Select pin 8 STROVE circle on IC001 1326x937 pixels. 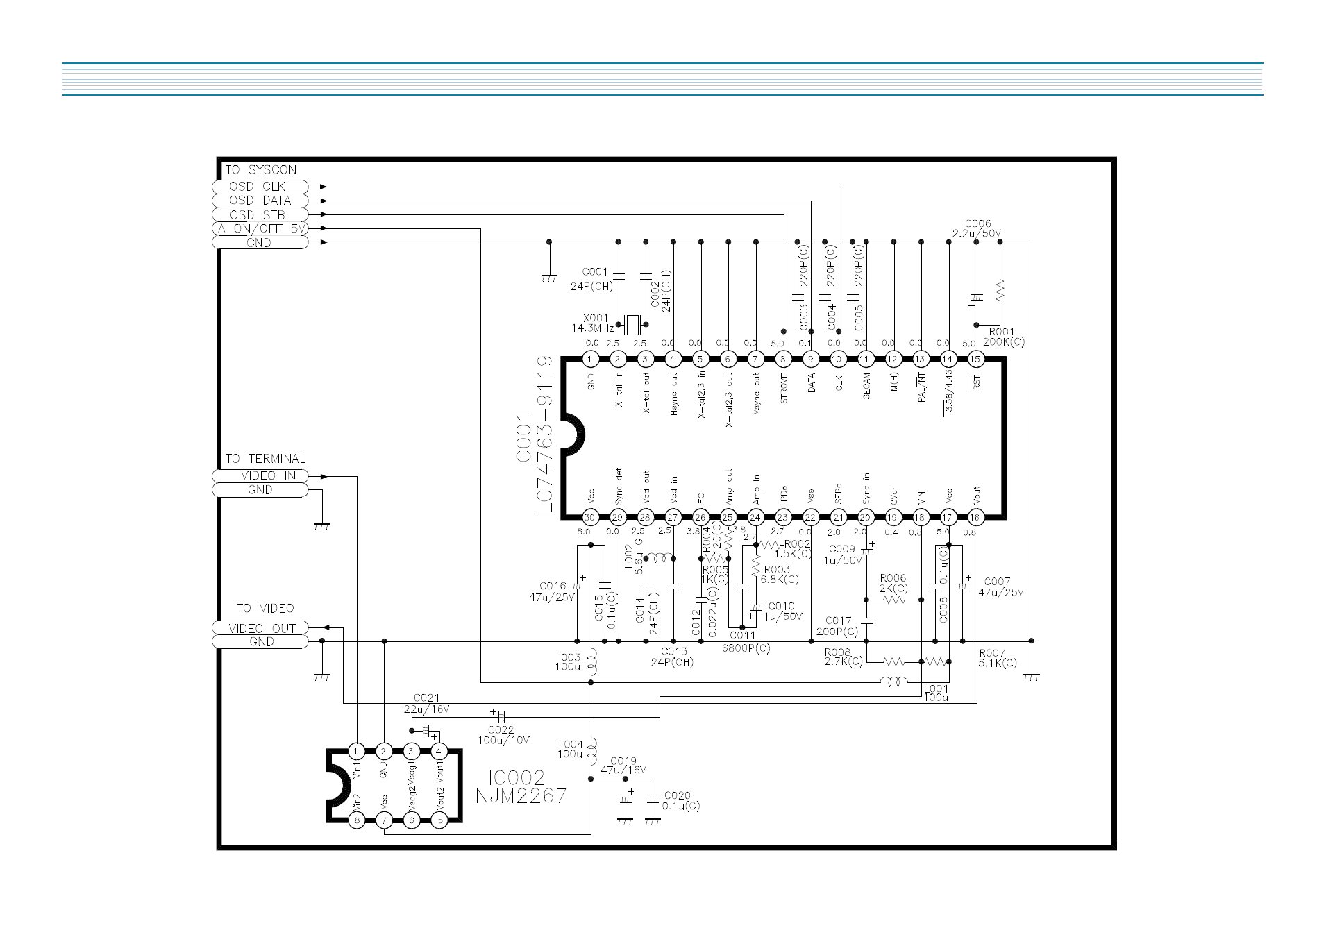783,359
